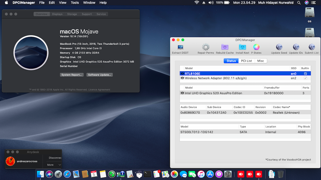Image resolution: width=321 pixels, height=180 pixels.
Task: Open the View menu
Action: click(x=63, y=3)
